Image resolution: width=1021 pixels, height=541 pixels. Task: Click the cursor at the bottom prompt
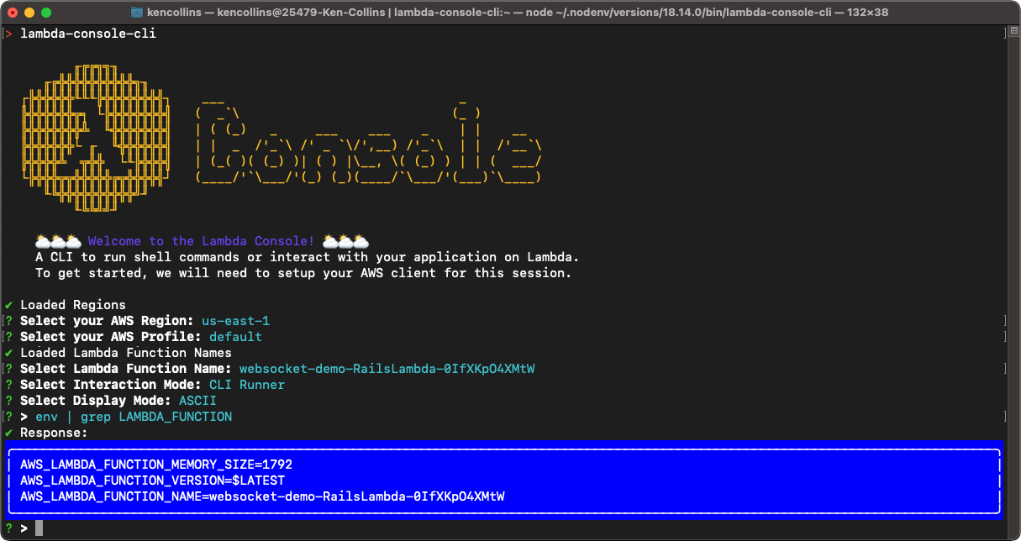pos(39,528)
